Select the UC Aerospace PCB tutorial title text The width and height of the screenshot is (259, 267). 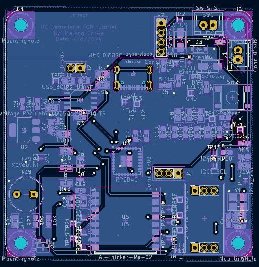point(80,27)
